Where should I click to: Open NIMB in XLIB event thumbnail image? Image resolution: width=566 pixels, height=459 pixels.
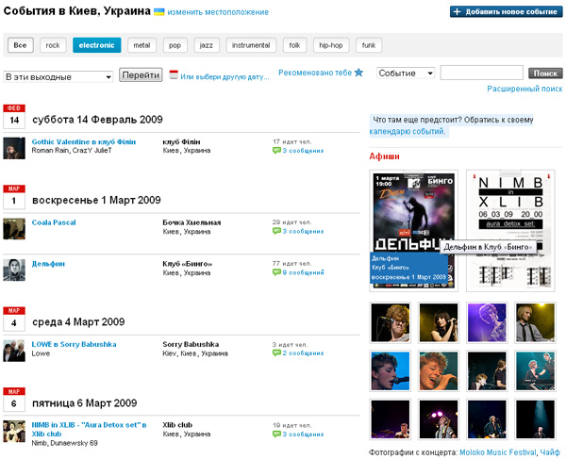[14, 432]
